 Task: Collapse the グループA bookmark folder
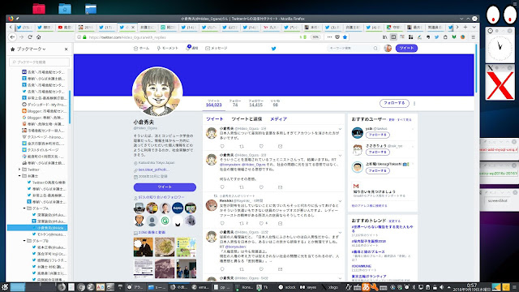24,208
